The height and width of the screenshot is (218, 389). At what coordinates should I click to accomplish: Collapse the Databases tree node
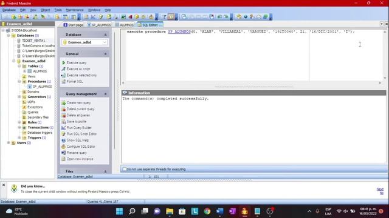click(8, 36)
